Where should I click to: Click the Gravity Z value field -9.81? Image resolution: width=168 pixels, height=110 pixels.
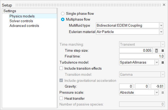158,87
